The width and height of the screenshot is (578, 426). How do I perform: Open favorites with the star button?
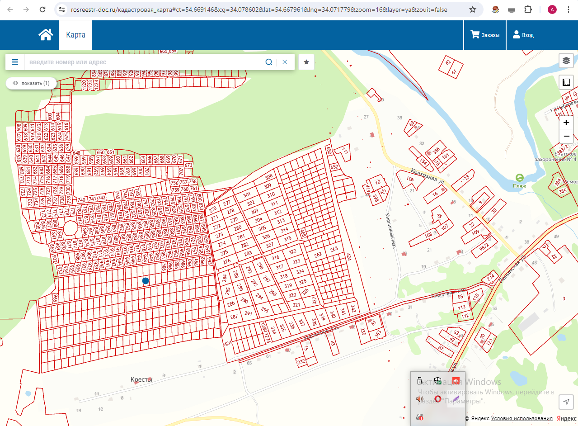306,62
